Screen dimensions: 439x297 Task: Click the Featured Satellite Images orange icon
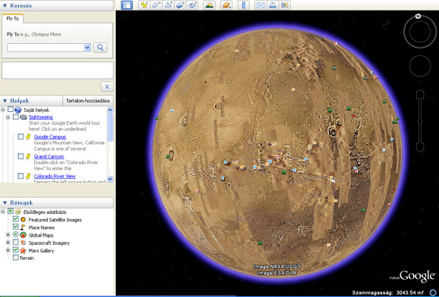tap(23, 220)
